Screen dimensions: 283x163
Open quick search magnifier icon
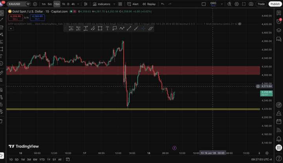coord(229,4)
